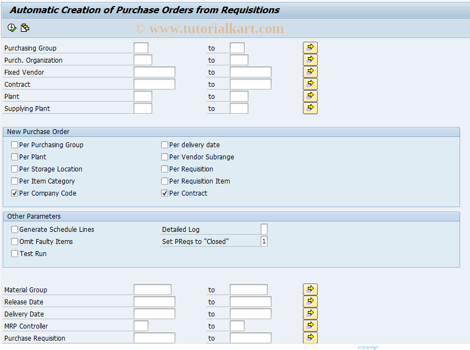This screenshot has width=470, height=350.
Task: Click the Set PReqs to Closed field
Action: [264, 241]
